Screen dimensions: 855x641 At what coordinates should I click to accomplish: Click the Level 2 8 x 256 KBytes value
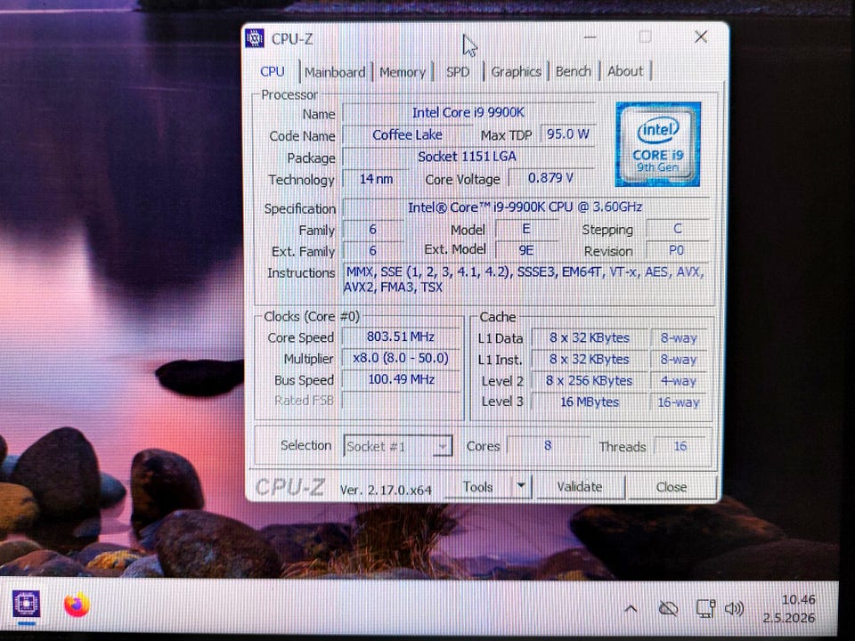click(590, 380)
